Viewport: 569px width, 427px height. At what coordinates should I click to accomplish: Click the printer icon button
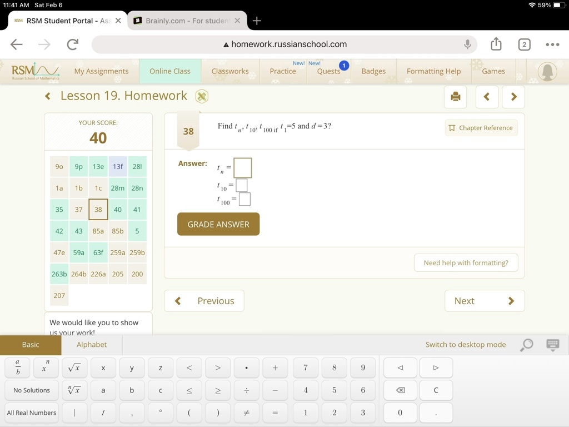pyautogui.click(x=456, y=97)
